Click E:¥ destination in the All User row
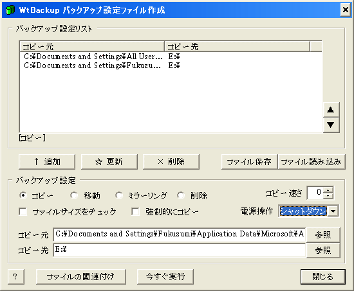The width and height of the screenshot is (354, 291). 174,57
